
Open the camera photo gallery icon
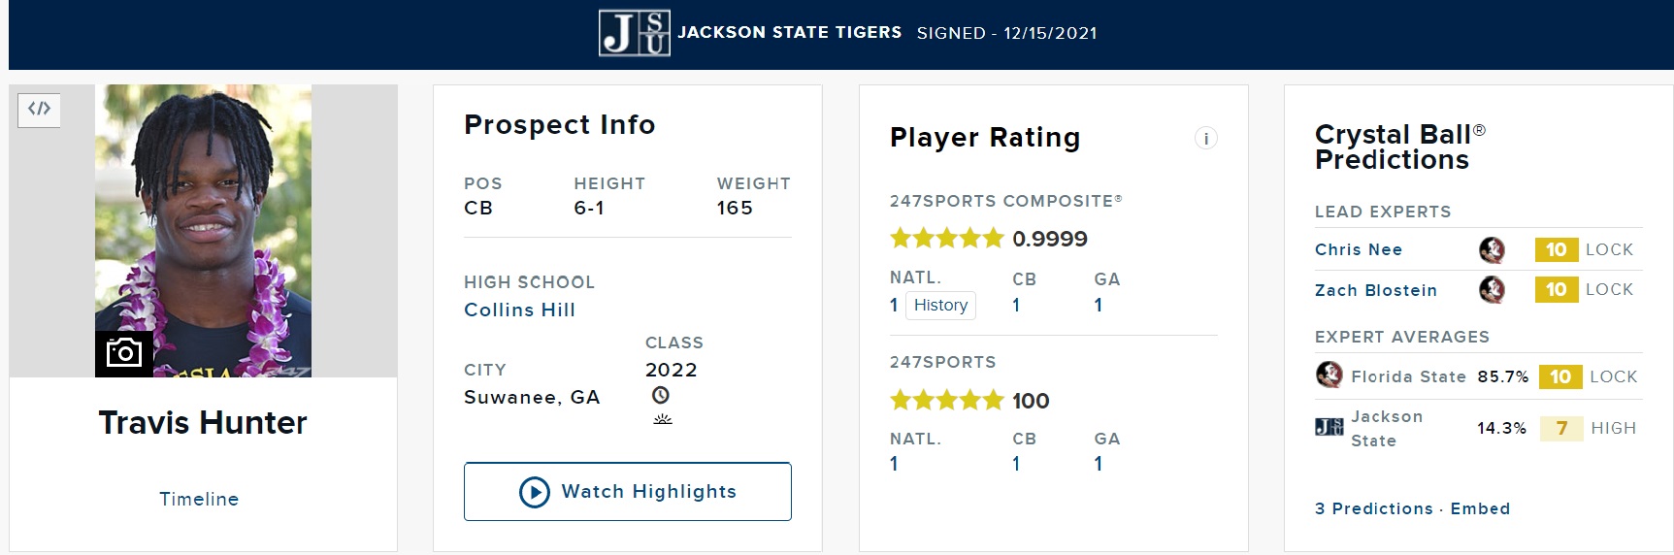[124, 353]
